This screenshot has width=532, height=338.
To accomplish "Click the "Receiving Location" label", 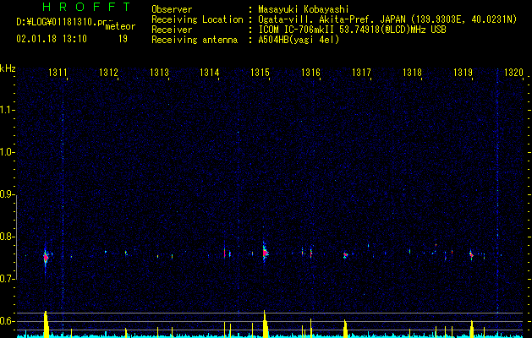I will pos(197,19).
